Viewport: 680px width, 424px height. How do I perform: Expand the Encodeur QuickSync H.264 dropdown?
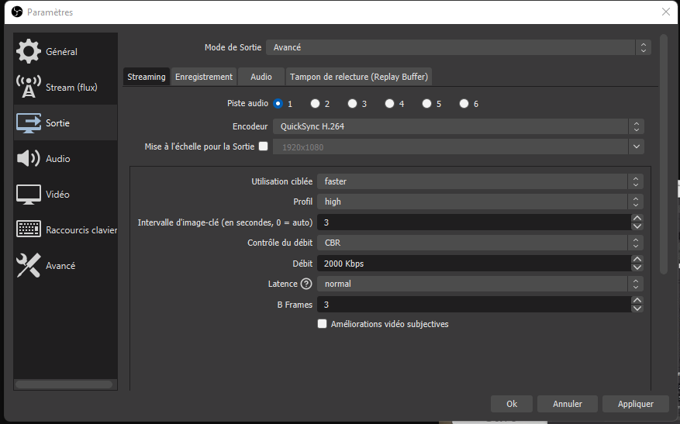(x=457, y=126)
